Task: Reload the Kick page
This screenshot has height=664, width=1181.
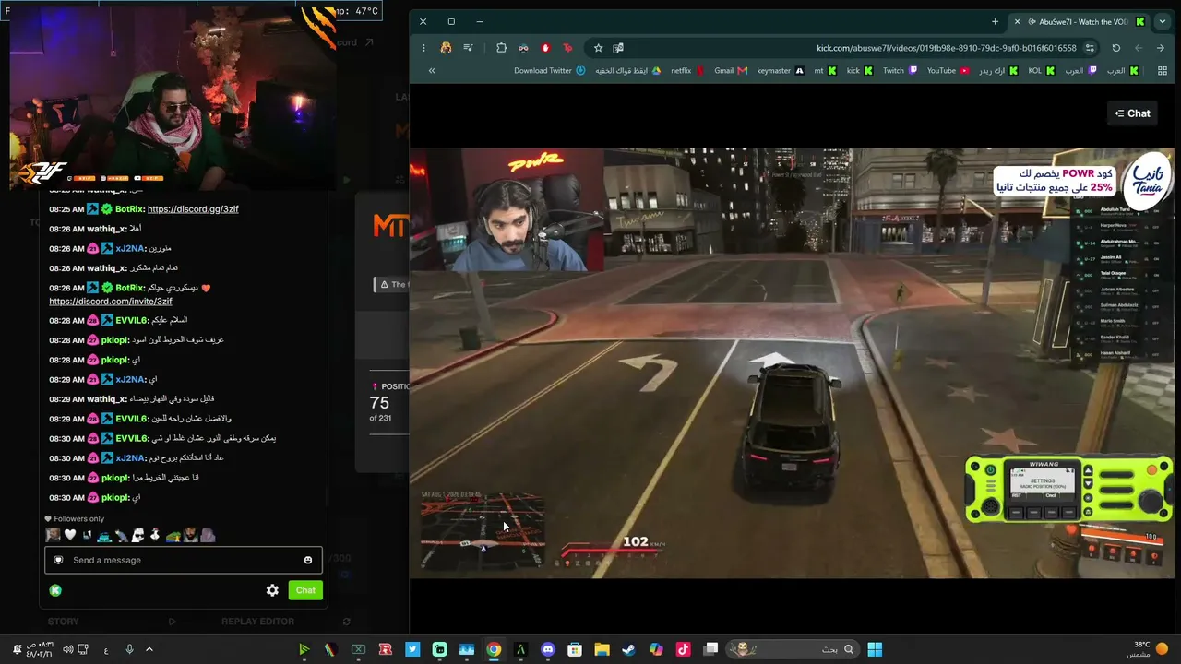Action: (x=1115, y=48)
